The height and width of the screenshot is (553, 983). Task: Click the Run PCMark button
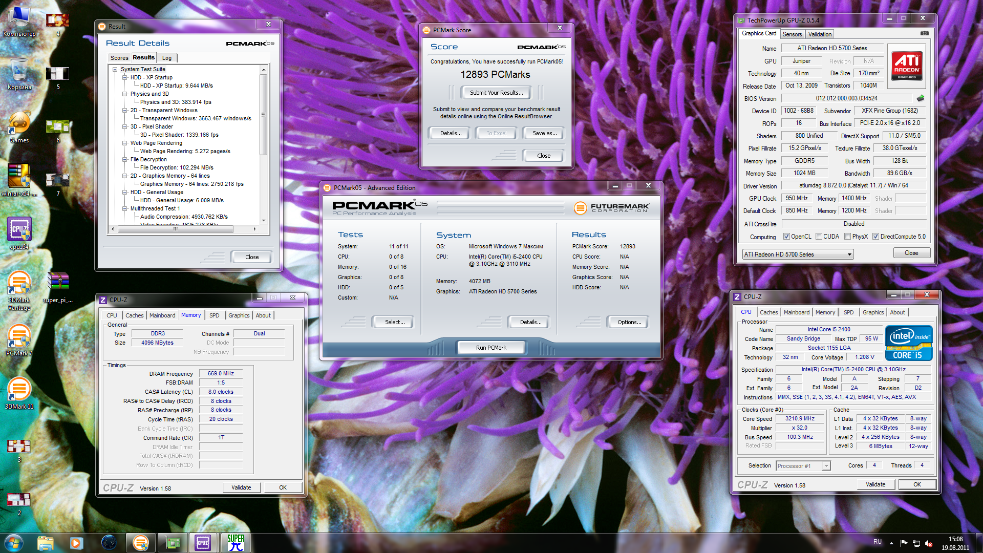[x=490, y=348]
